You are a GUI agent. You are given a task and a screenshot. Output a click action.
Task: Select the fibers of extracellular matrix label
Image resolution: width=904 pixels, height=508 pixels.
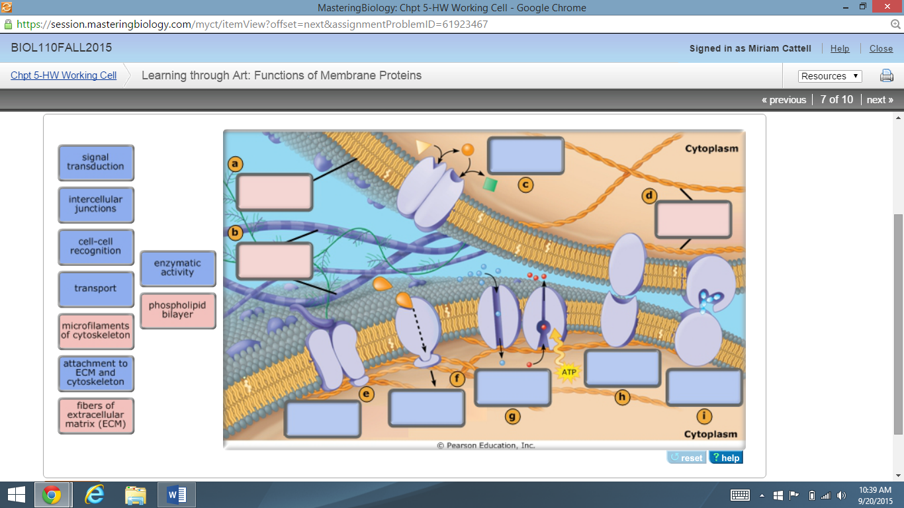[96, 415]
